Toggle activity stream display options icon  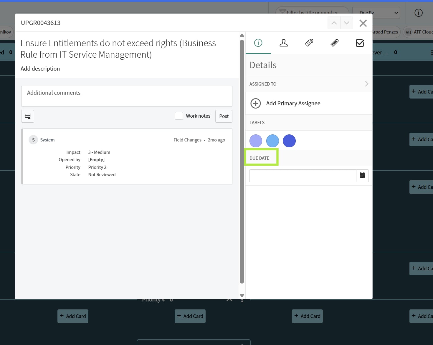click(28, 116)
